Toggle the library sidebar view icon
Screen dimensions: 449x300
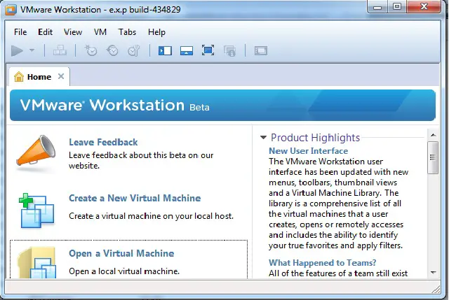(x=165, y=51)
